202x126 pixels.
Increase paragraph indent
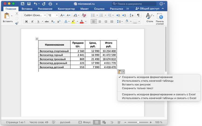124,15
